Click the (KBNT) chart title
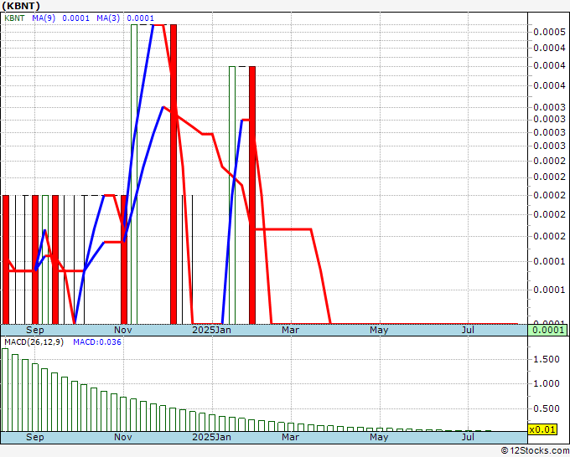This screenshot has height=457, width=570. click(x=21, y=6)
